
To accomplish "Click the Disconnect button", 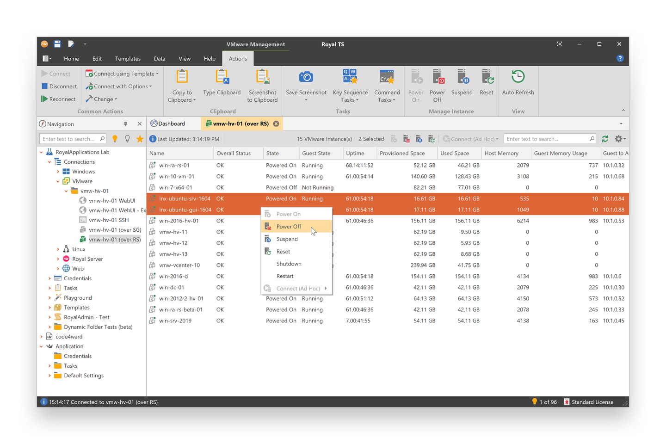I will (59, 86).
